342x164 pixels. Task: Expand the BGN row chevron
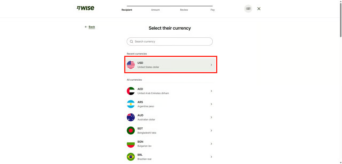point(211,144)
